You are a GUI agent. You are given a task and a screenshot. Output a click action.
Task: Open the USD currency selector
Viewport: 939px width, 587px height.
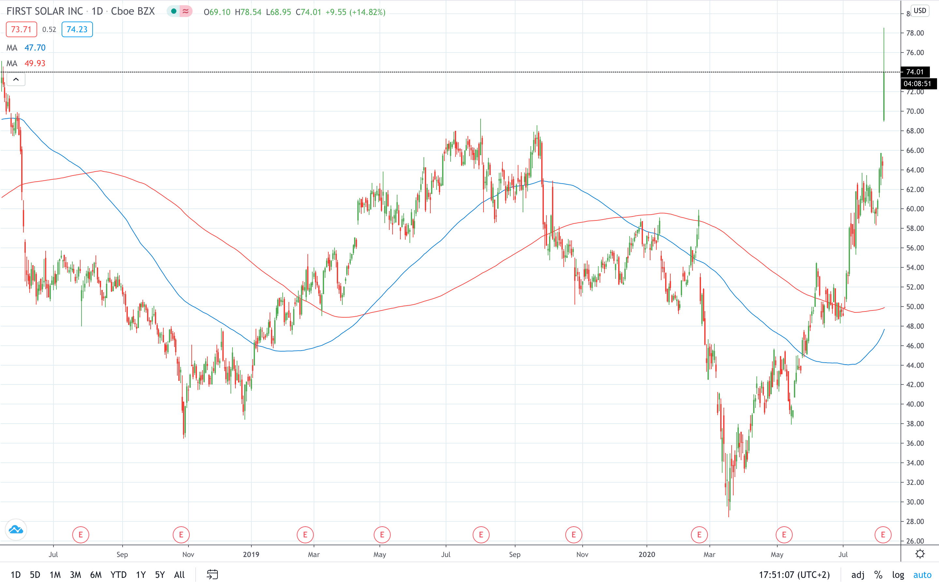pos(920,10)
